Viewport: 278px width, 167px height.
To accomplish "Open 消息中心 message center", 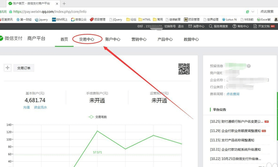I will click(196, 26).
